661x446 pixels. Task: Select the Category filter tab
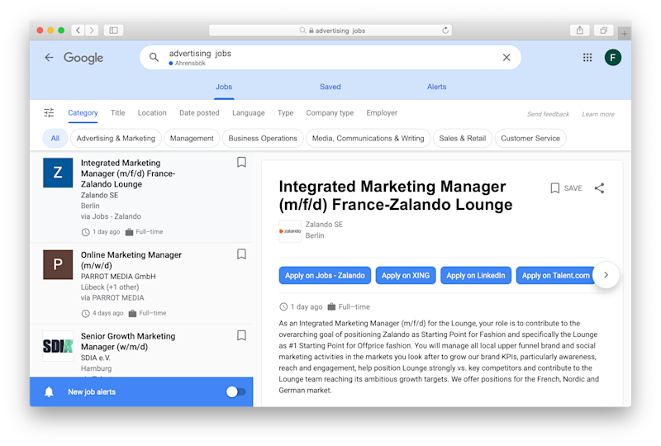(x=83, y=113)
